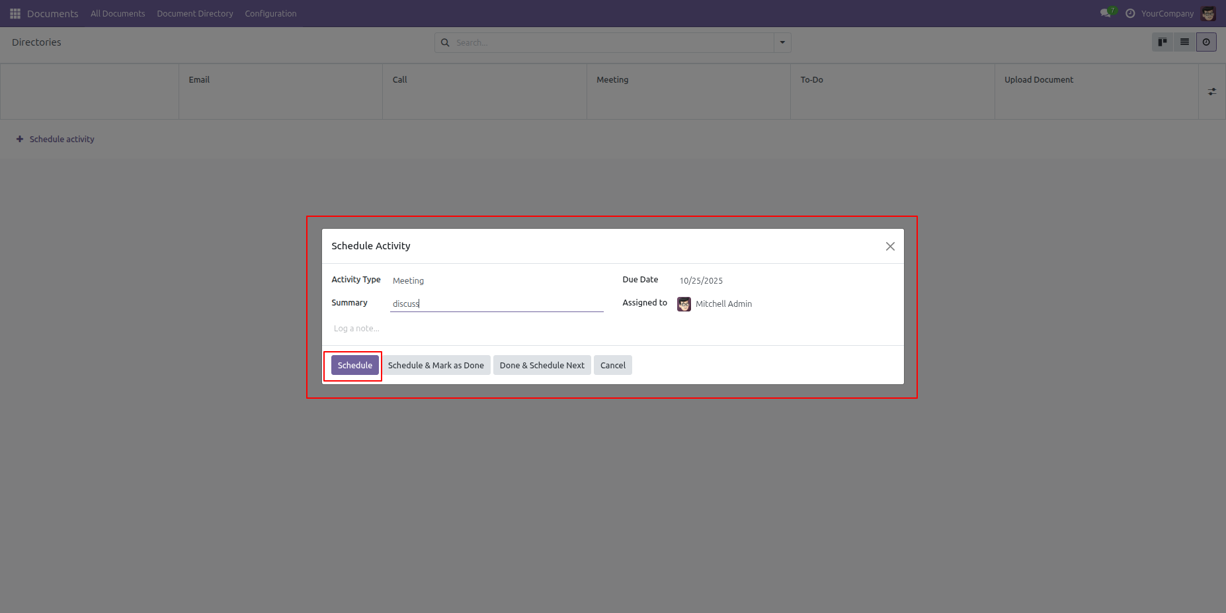Image resolution: width=1226 pixels, height=613 pixels.
Task: Open the Document Directory menu
Action: tap(195, 13)
